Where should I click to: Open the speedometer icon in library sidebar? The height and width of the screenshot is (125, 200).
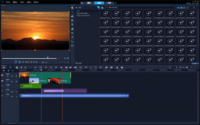click(x=72, y=46)
